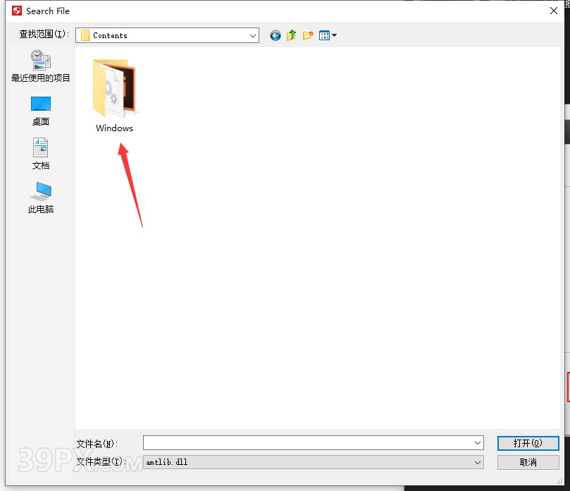Open 最近使用的项目 recent items shortcut
Viewport: 570px width, 491px height.
(40, 67)
